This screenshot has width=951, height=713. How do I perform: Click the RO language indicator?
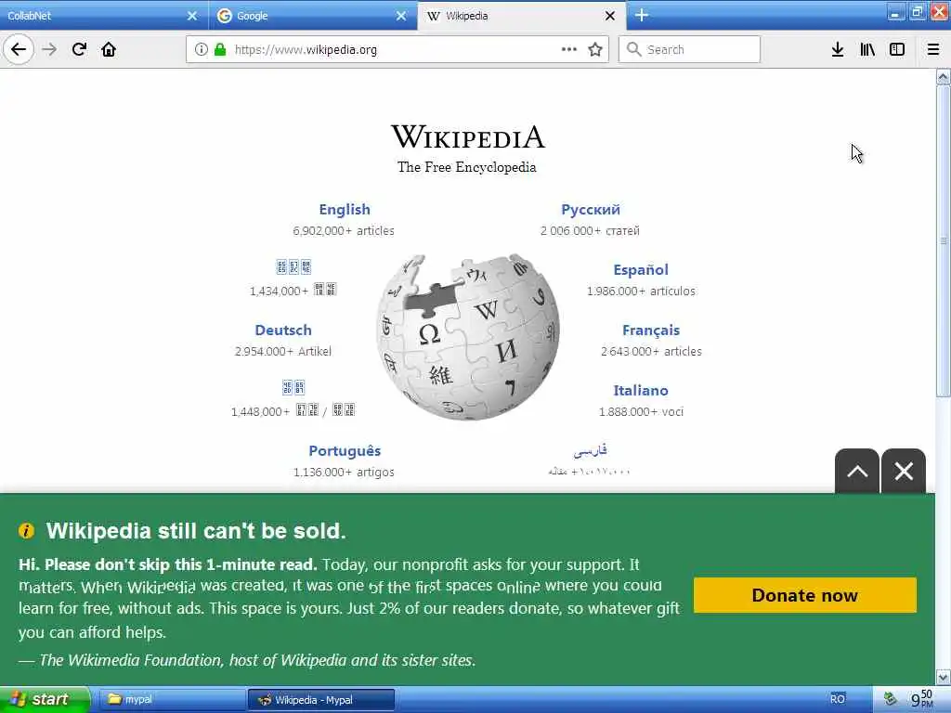[x=838, y=699]
